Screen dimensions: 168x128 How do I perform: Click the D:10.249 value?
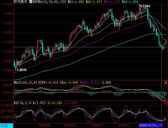[x=55, y=103]
